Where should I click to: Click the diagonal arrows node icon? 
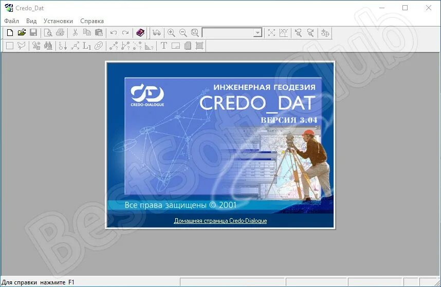(x=75, y=46)
